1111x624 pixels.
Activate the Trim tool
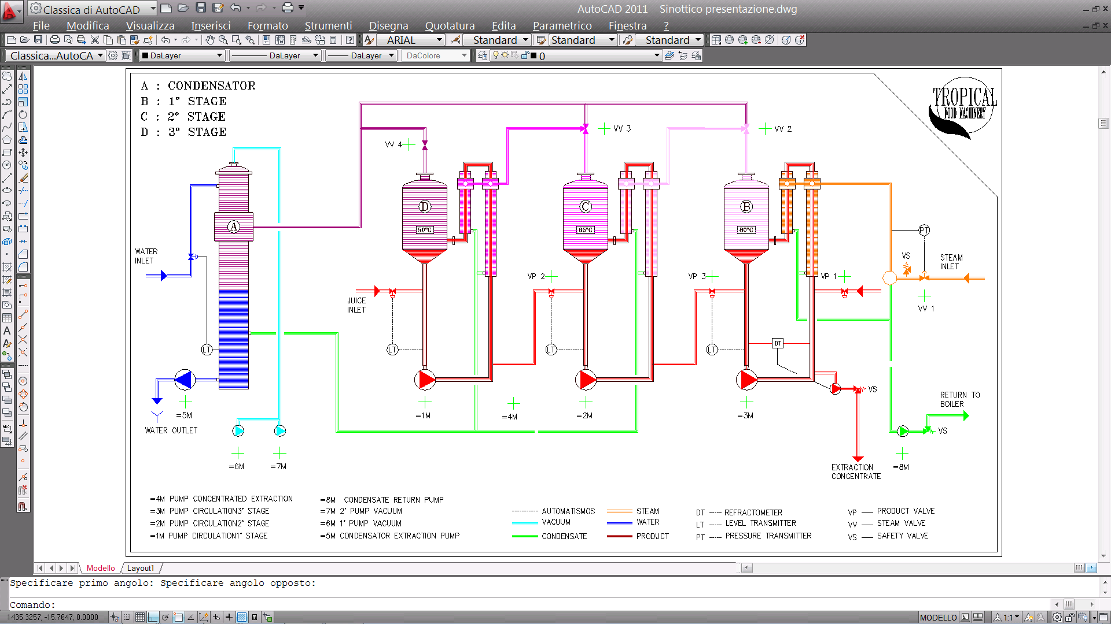click(23, 190)
